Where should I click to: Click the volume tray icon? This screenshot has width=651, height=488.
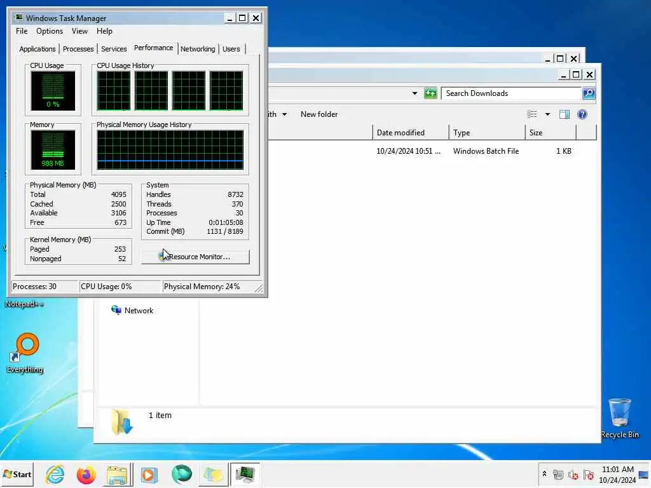coord(573,474)
